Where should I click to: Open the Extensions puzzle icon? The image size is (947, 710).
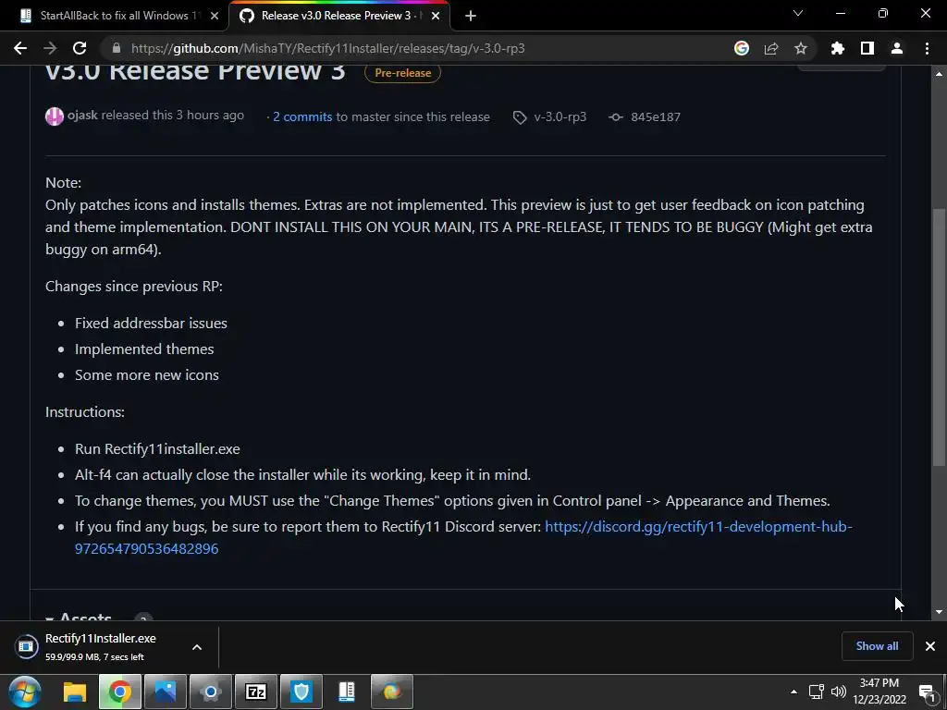click(x=838, y=48)
